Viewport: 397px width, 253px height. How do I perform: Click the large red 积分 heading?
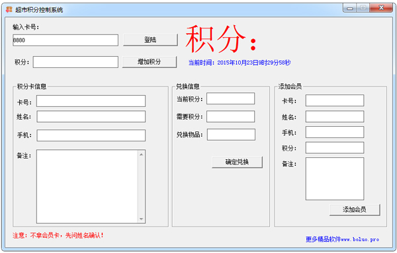[x=221, y=39]
